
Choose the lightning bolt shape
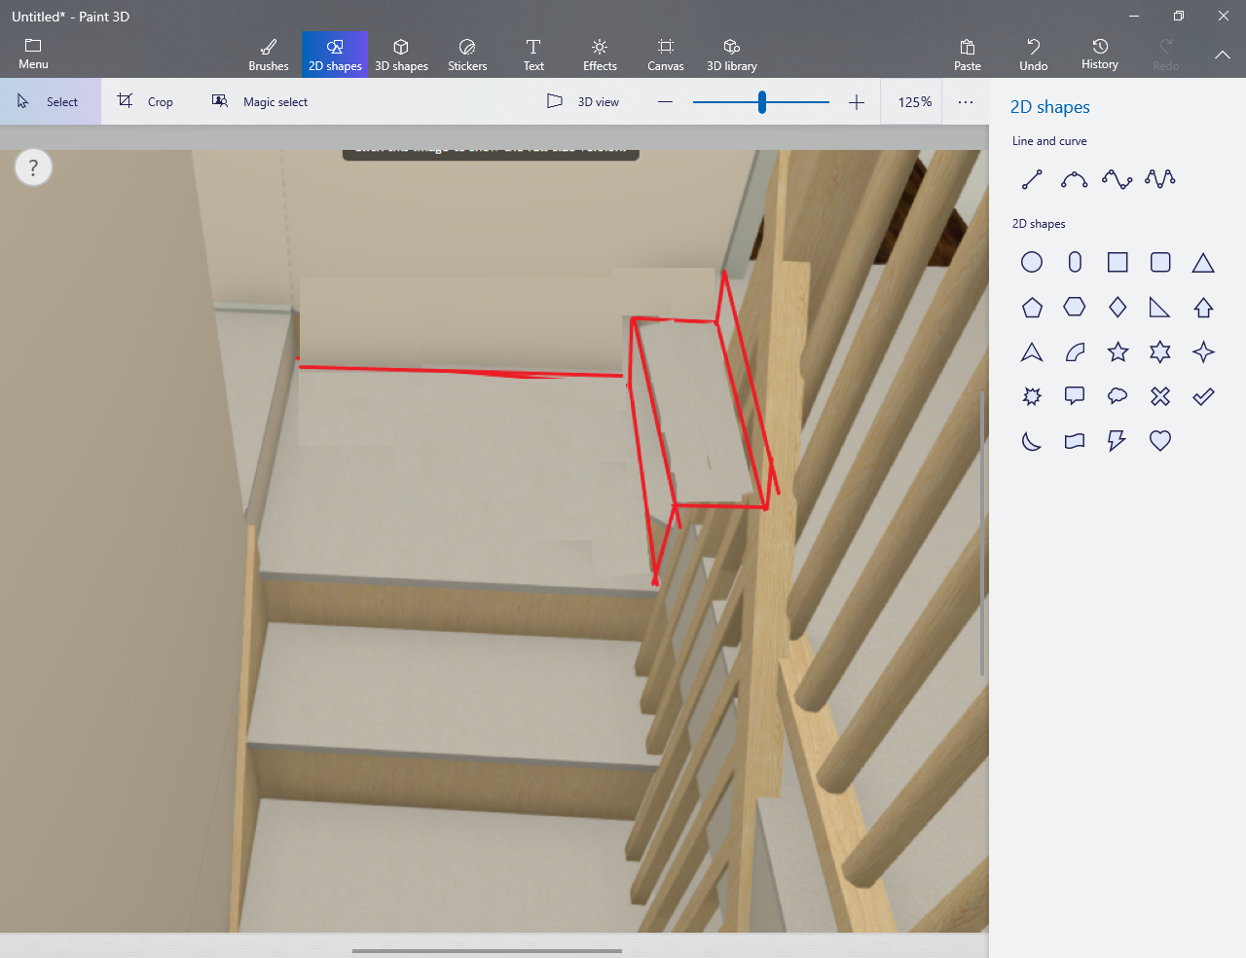coord(1117,441)
